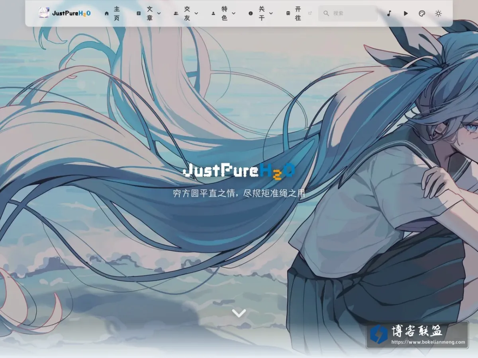
Task: Click the play triangle icon in navbar
Action: [406, 13]
